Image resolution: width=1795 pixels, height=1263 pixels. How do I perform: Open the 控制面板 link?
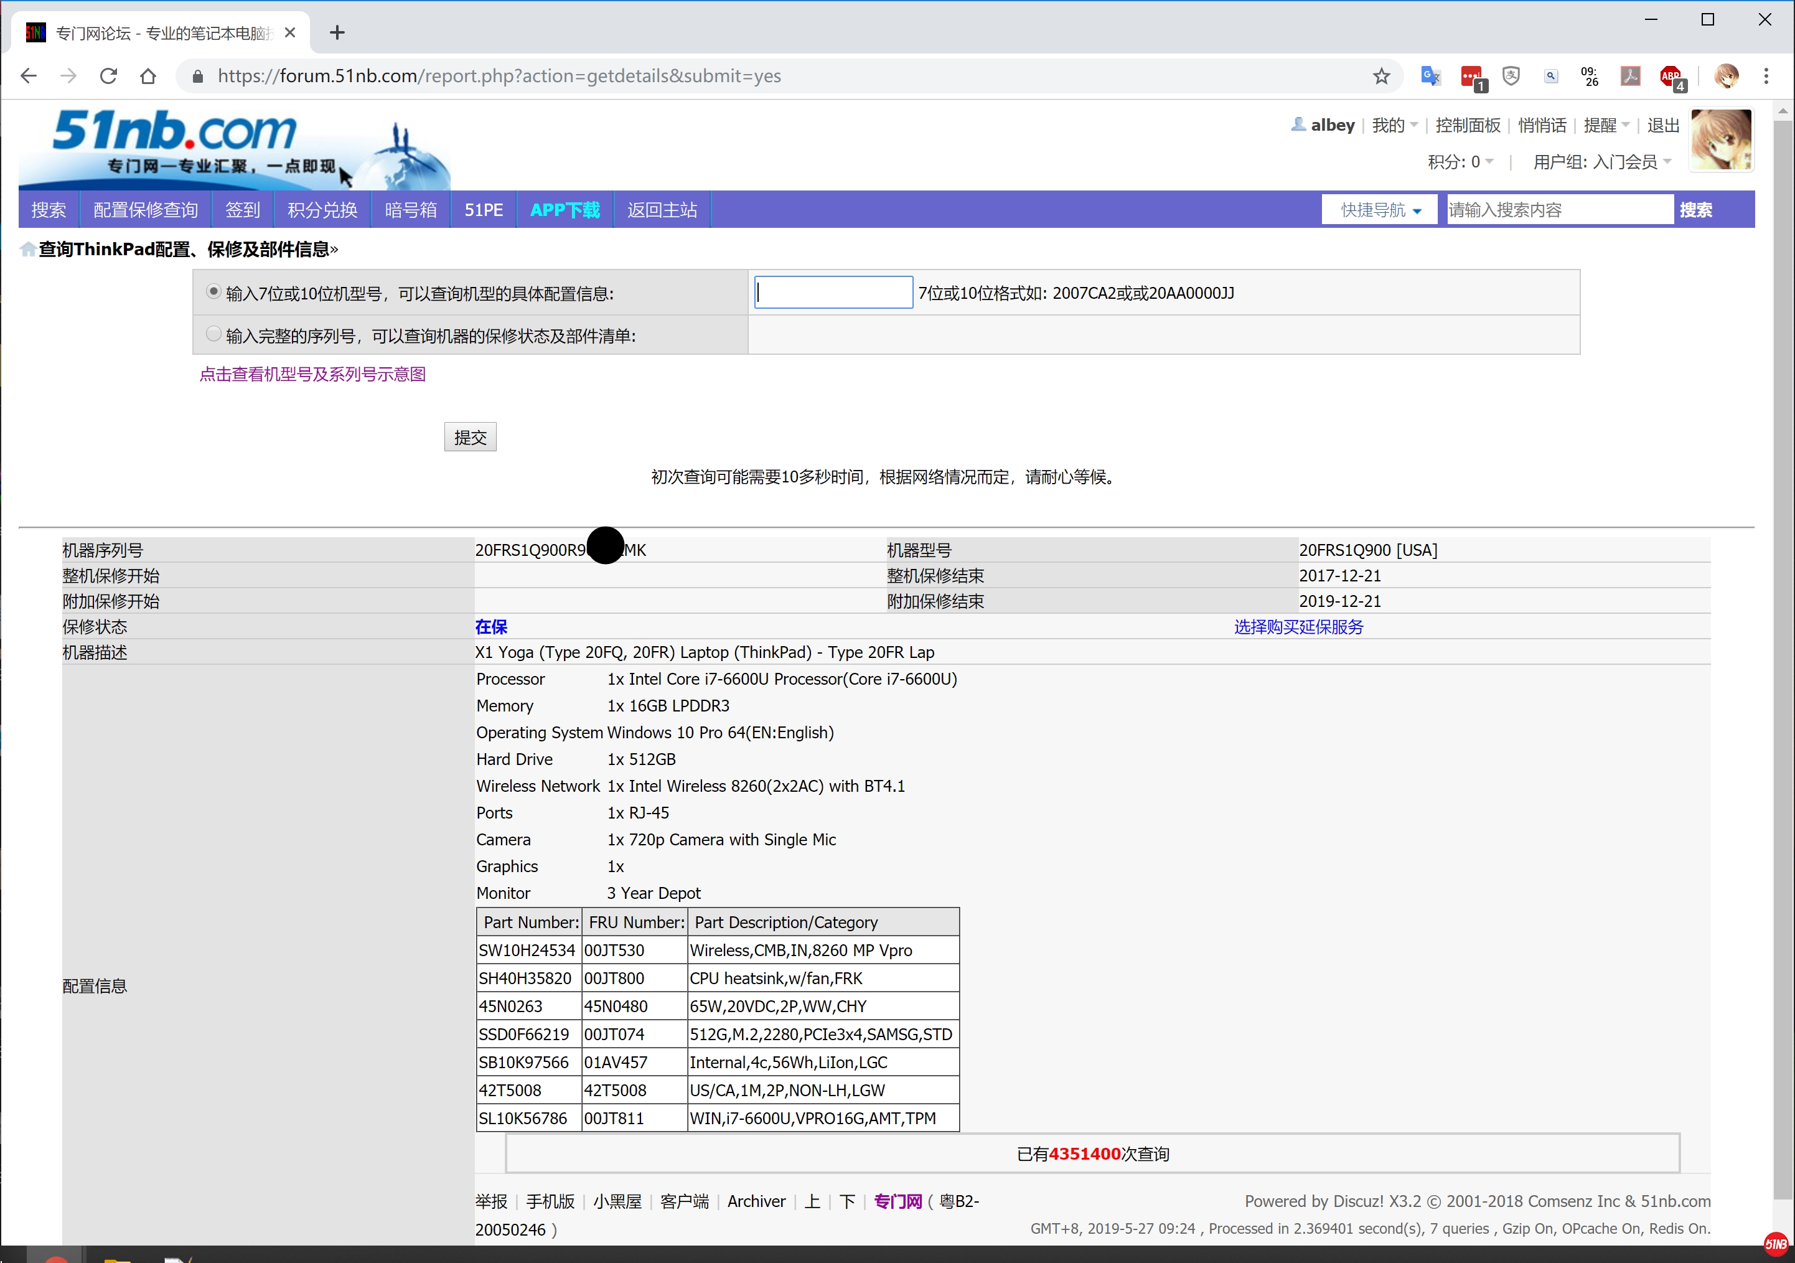[1468, 125]
